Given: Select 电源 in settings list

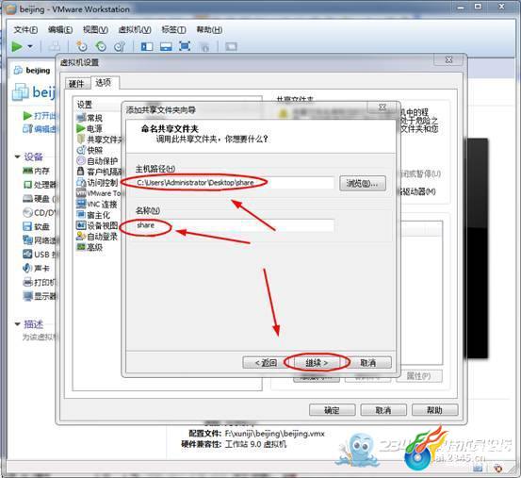Looking at the screenshot, I should [x=90, y=128].
